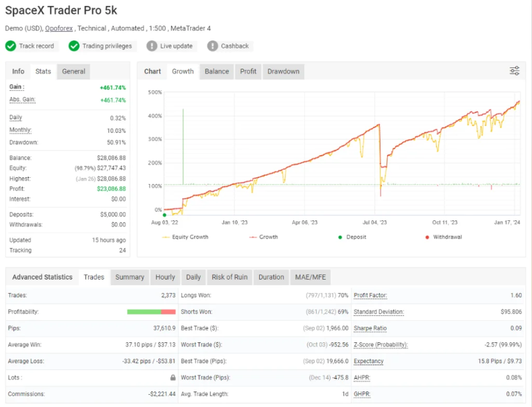Open the Opoforex broker link
This screenshot has width=532, height=407.
click(59, 28)
